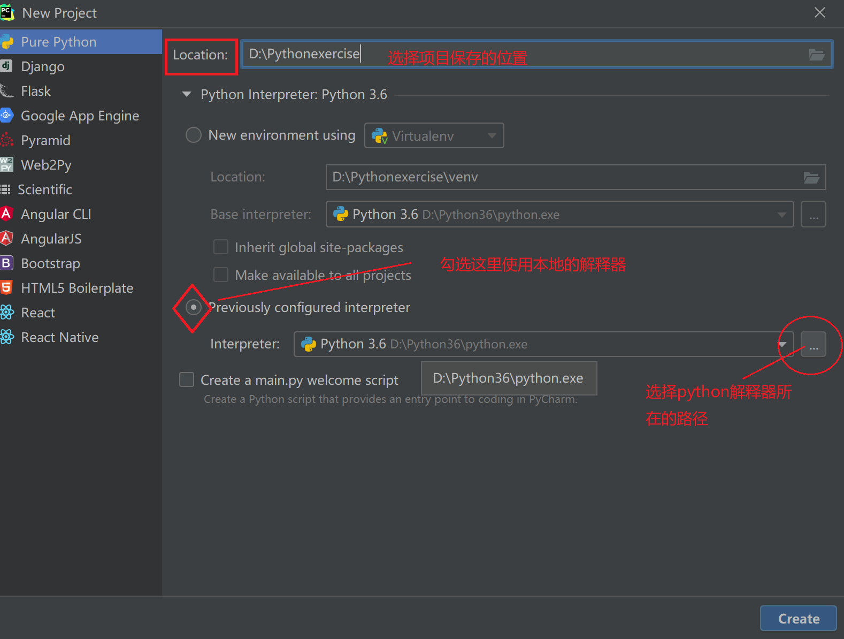The image size is (844, 639).
Task: Click the Django icon in sidebar
Action: pyautogui.click(x=6, y=66)
